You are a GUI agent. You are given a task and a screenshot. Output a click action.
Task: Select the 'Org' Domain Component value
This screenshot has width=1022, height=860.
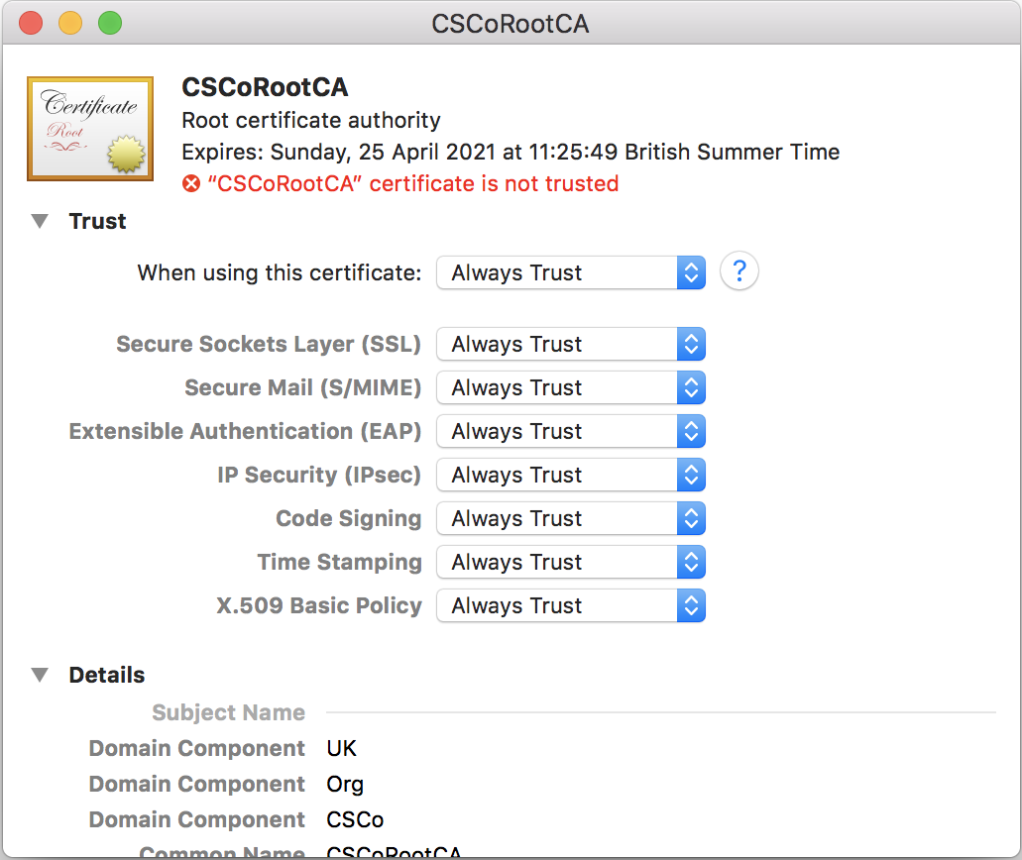click(345, 784)
